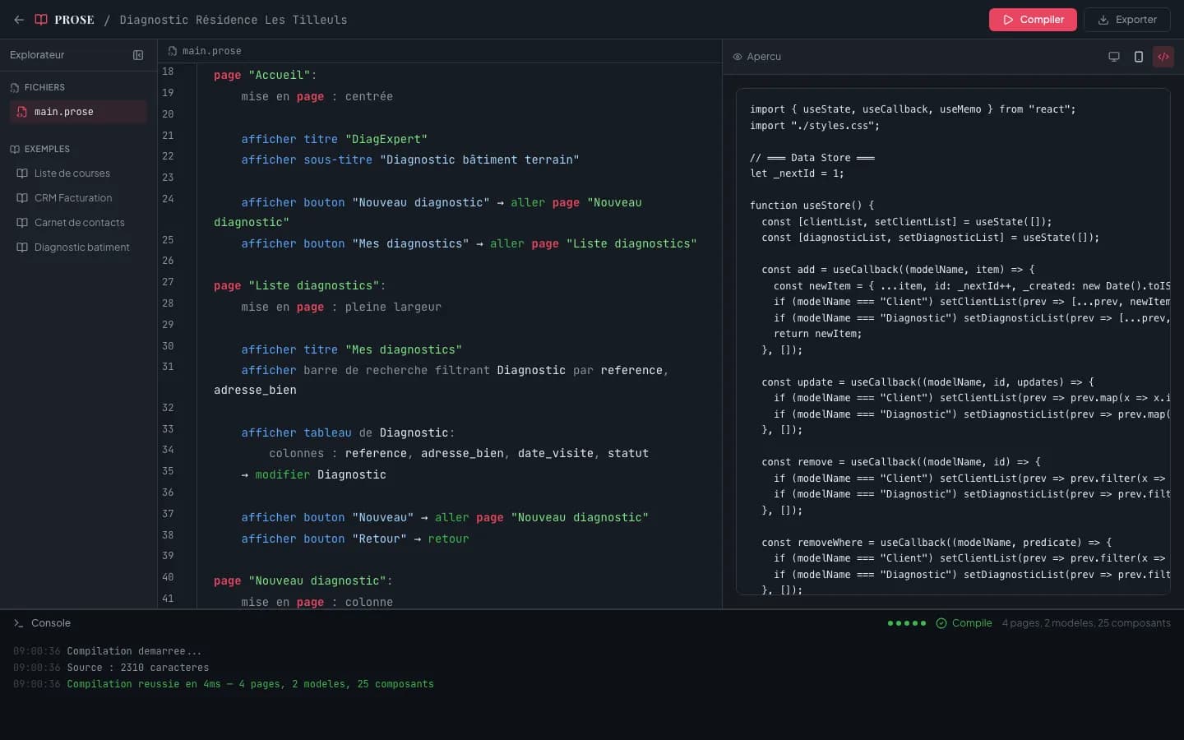This screenshot has height=740, width=1184.
Task: Click the line afficher bouton "Retour"
Action: pyautogui.click(x=355, y=539)
